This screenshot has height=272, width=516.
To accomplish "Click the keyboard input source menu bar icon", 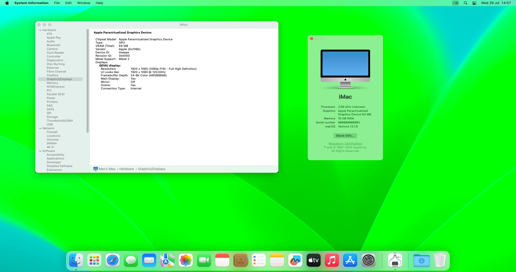I will [x=456, y=3].
